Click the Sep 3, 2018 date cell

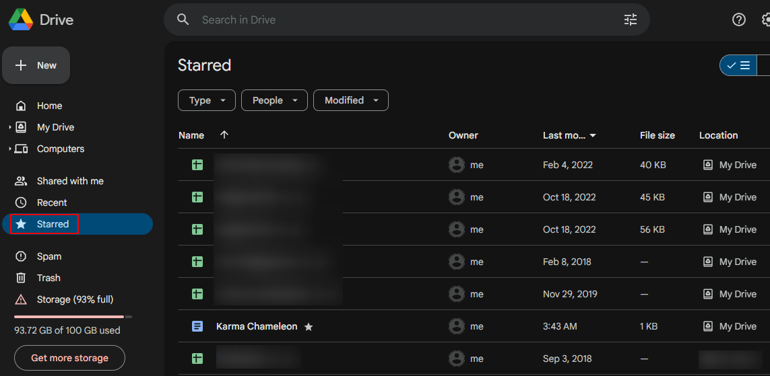(x=567, y=359)
